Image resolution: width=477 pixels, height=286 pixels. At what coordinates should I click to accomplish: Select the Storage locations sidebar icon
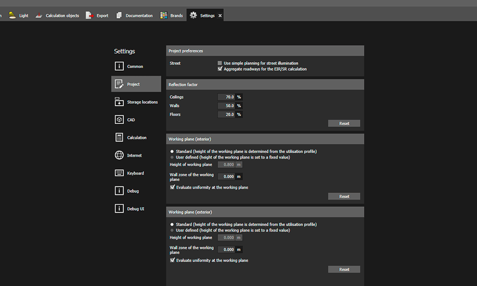pos(119,102)
